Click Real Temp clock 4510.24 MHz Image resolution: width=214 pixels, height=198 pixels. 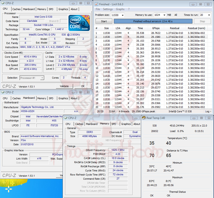click(177, 126)
